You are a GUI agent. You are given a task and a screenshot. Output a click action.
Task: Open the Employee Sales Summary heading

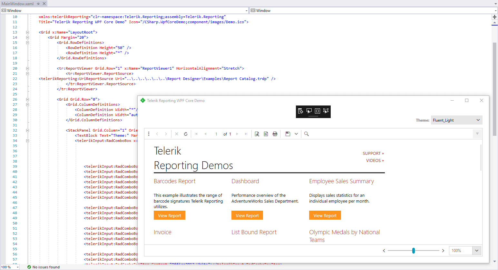tap(342, 181)
